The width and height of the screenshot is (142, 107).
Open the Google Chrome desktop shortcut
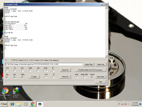5,92
